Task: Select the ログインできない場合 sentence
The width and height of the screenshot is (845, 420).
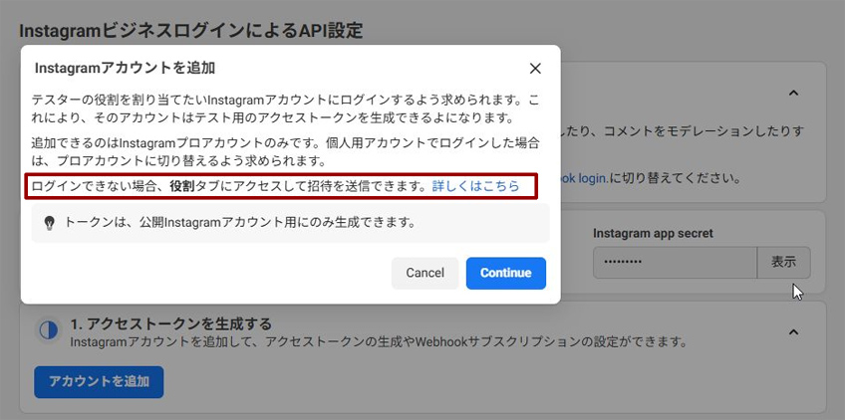Action: click(x=275, y=186)
